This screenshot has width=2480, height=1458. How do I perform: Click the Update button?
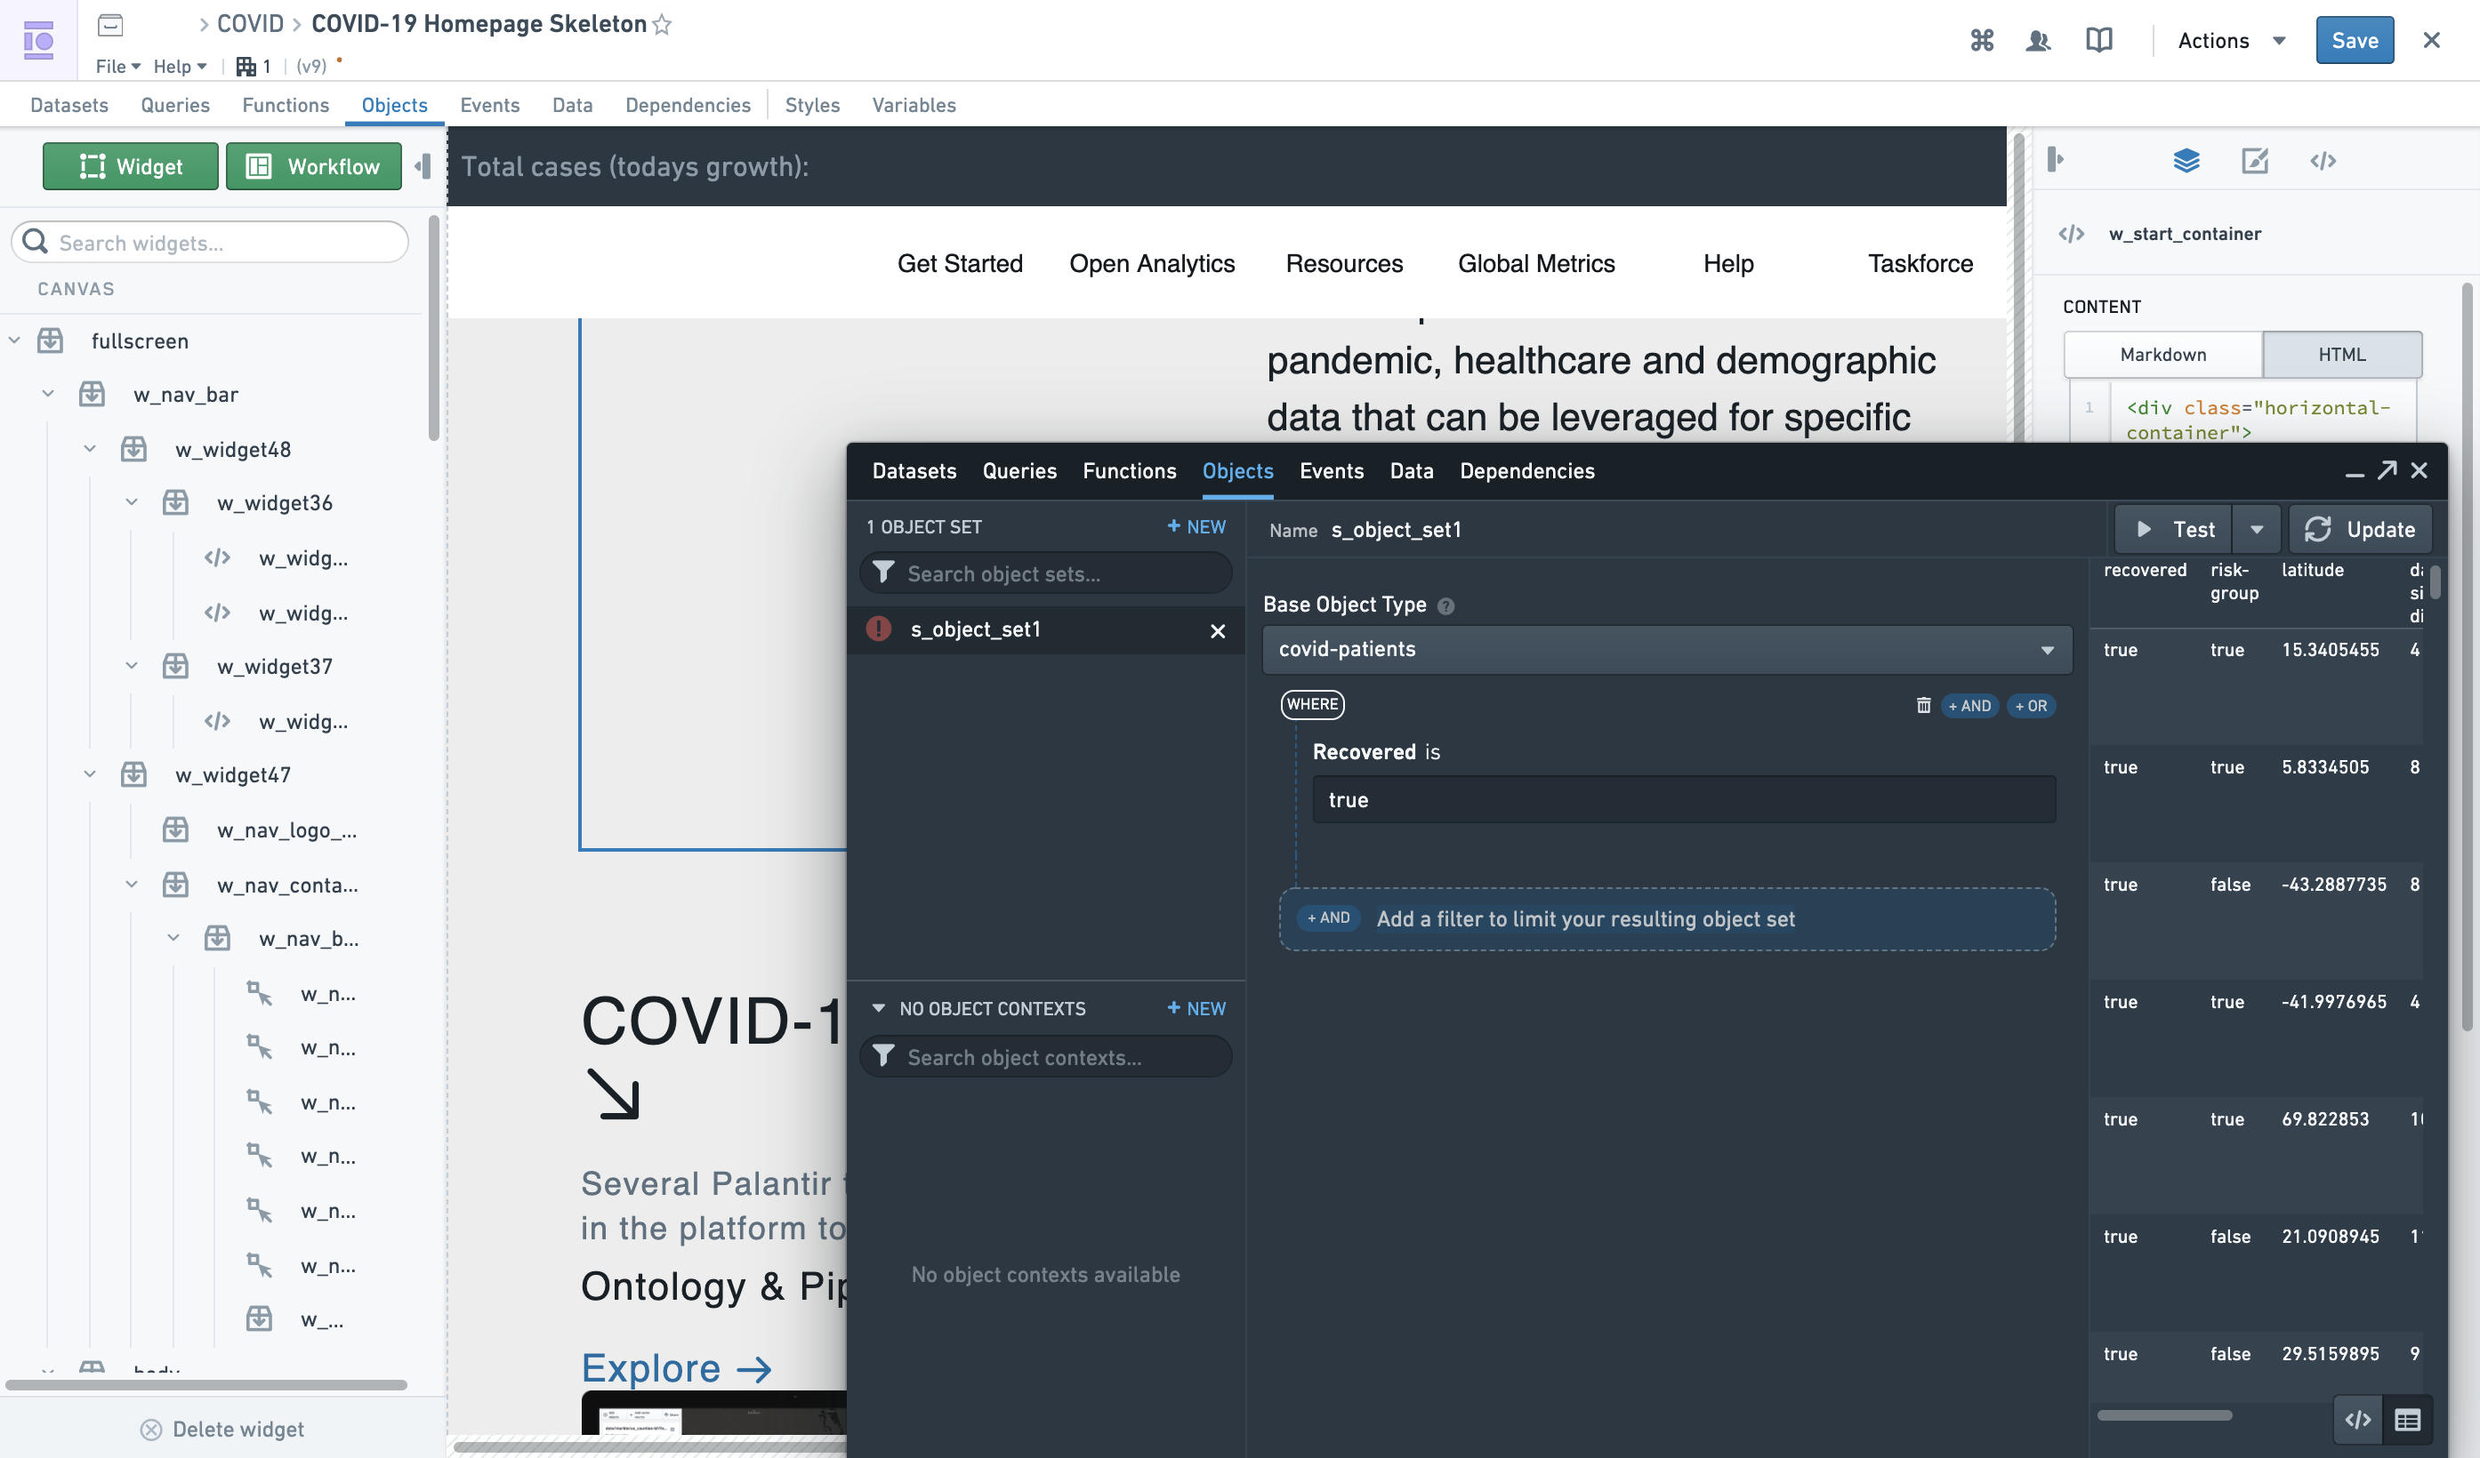[x=2360, y=529]
